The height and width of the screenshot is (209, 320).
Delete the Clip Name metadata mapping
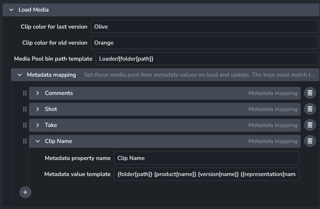(x=310, y=141)
